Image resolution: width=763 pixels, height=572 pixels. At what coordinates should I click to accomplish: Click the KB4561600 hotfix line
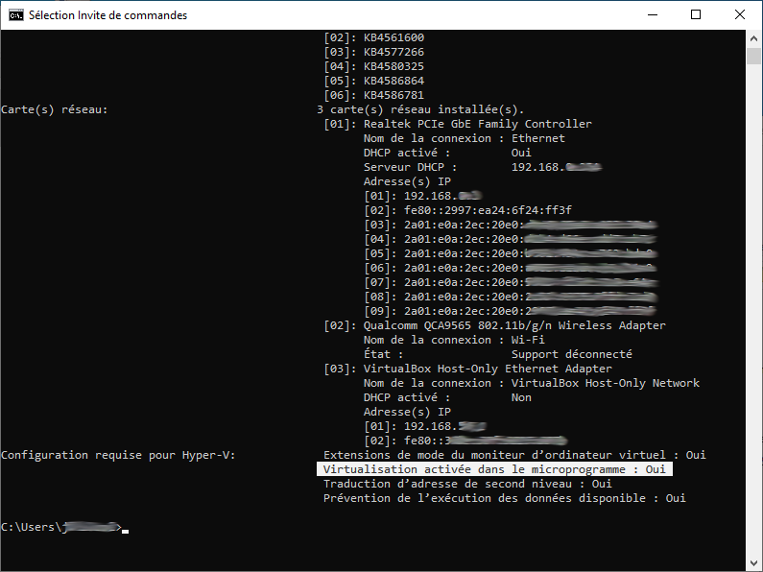tap(373, 37)
